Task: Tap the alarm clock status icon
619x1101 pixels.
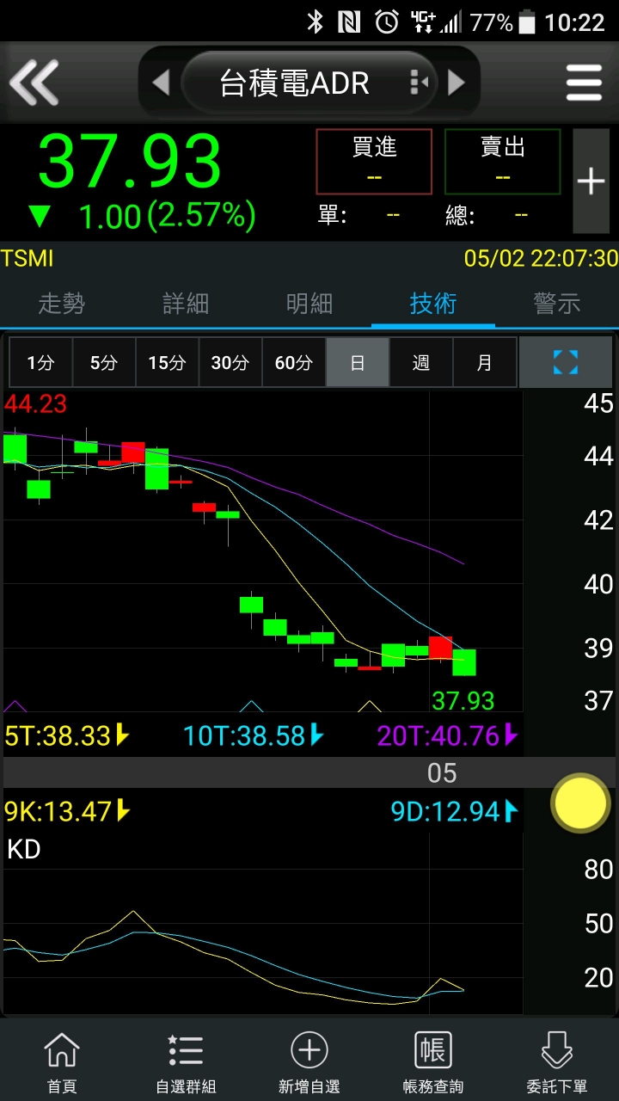Action: coord(387,22)
